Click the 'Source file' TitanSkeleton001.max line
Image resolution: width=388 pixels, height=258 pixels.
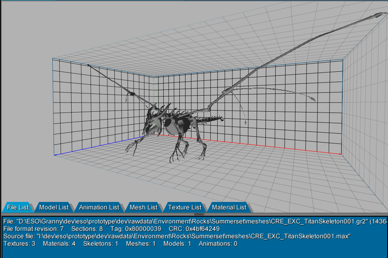pos(177,236)
